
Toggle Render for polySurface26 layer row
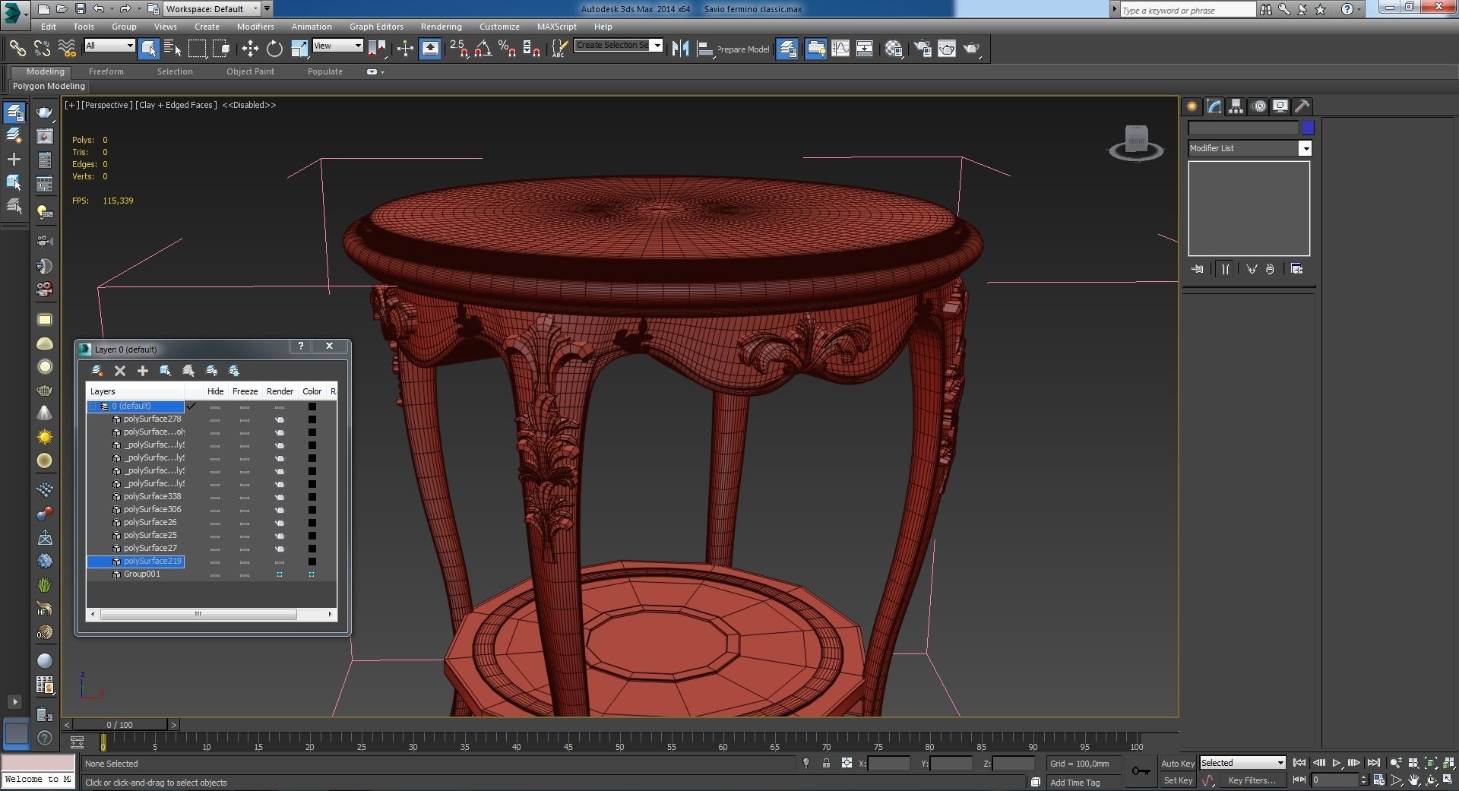pos(280,523)
